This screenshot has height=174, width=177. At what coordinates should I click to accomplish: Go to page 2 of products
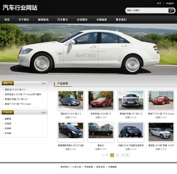[x=117, y=155]
